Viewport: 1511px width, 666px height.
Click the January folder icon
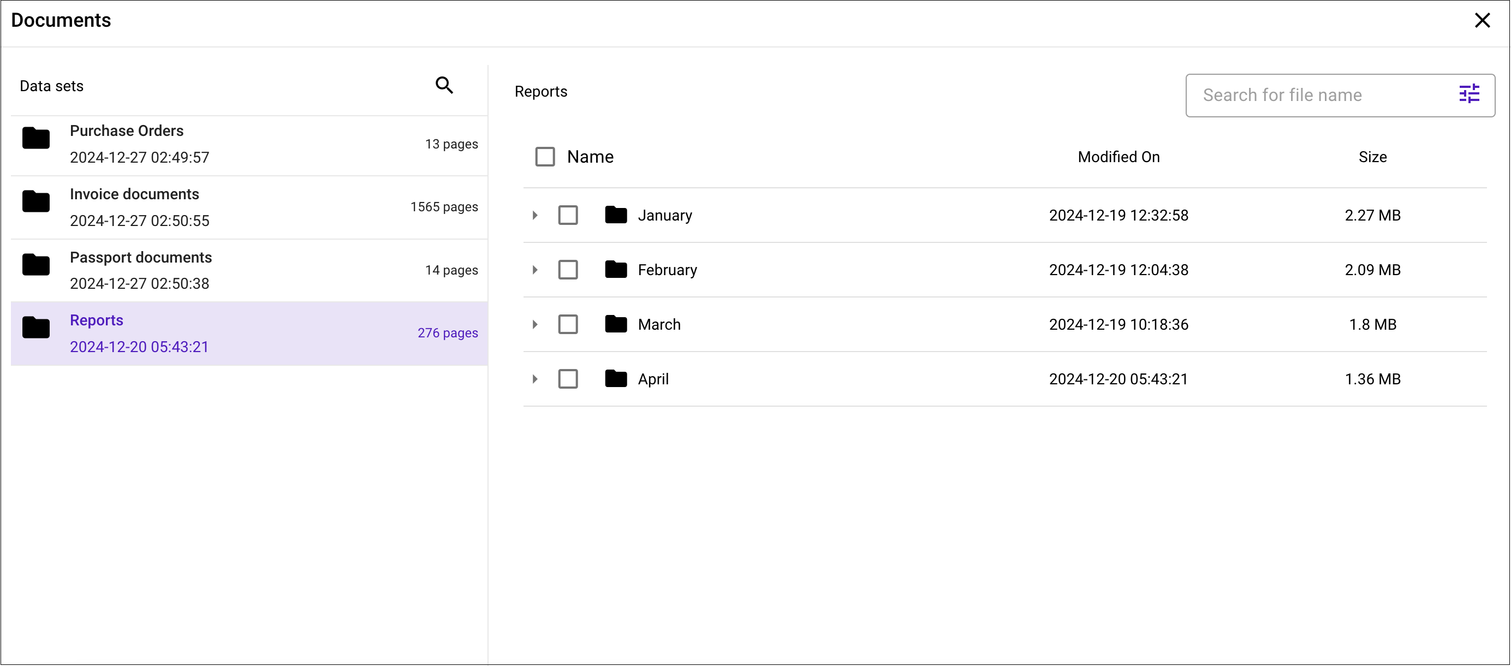tap(616, 215)
